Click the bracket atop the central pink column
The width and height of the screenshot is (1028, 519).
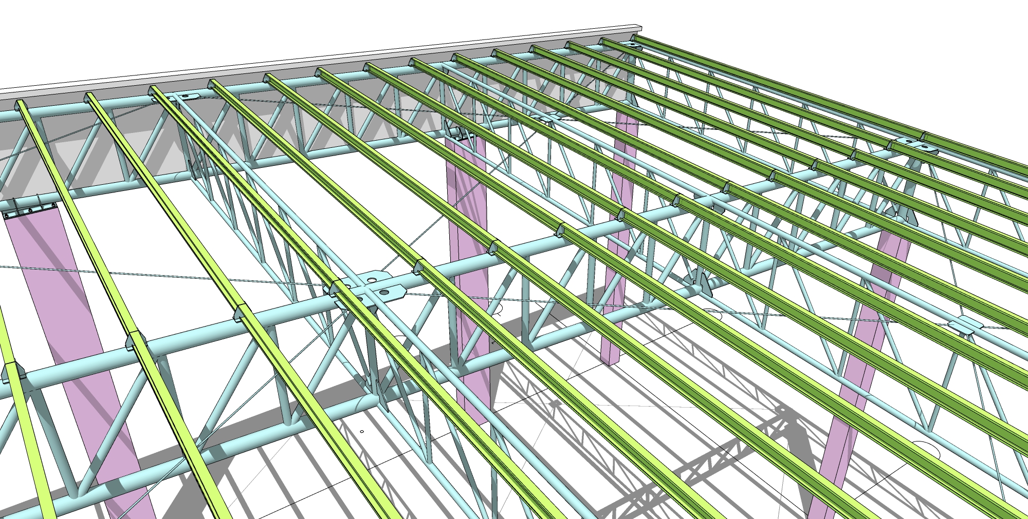coord(459,132)
